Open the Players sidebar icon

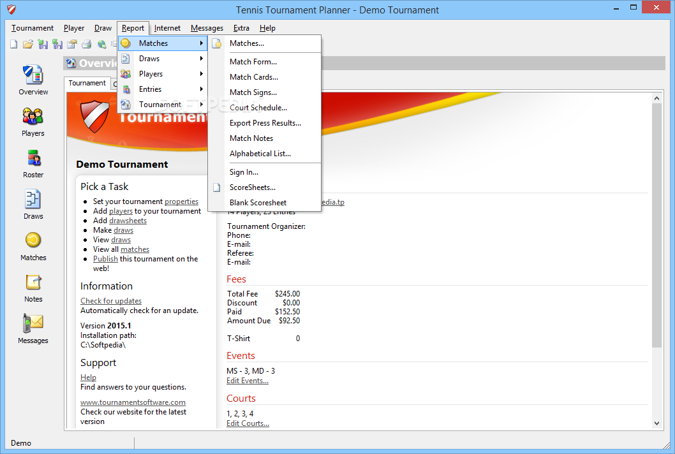pos(33,122)
